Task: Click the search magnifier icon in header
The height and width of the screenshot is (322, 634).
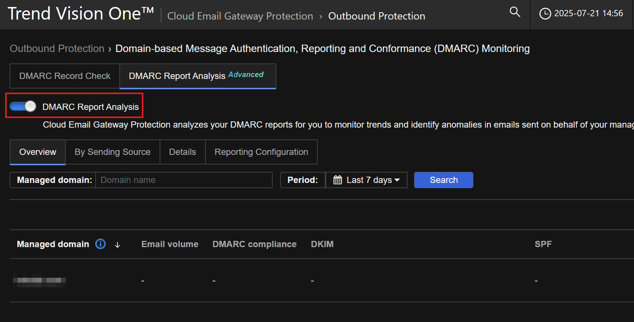Action: [515, 12]
